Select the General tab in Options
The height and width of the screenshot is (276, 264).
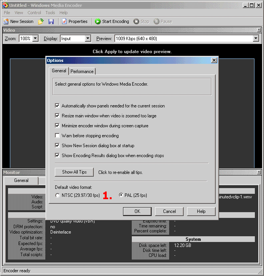click(x=59, y=71)
